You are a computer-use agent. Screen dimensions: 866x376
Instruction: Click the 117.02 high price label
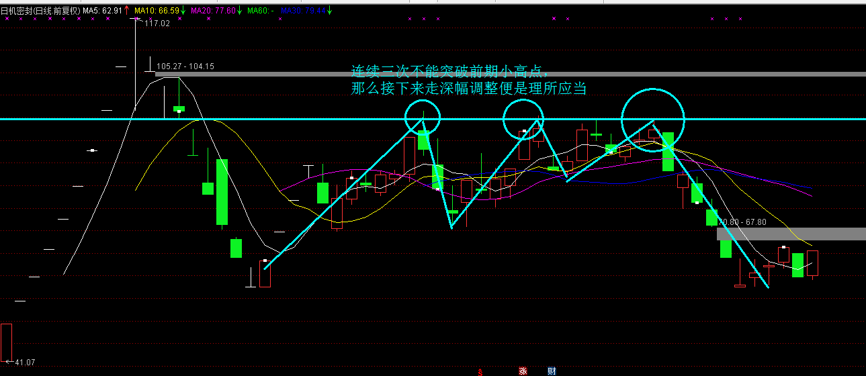pyautogui.click(x=157, y=23)
